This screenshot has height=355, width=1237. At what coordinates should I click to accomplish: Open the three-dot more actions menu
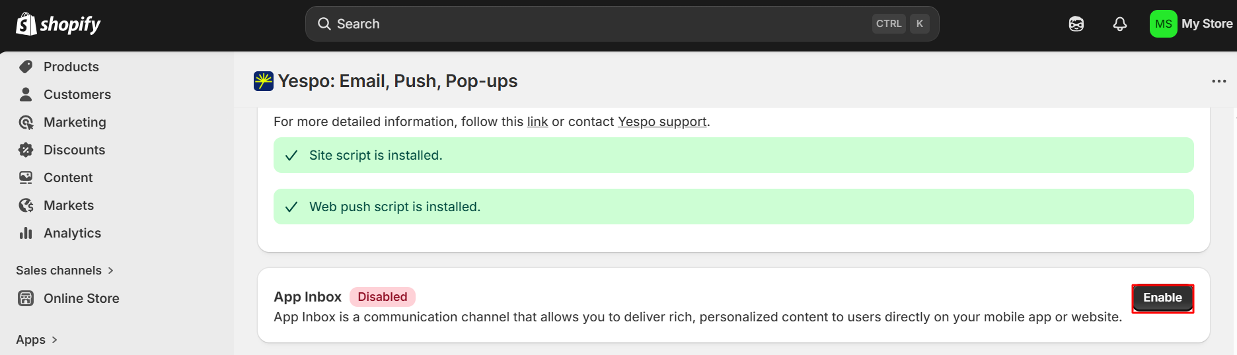pyautogui.click(x=1218, y=81)
